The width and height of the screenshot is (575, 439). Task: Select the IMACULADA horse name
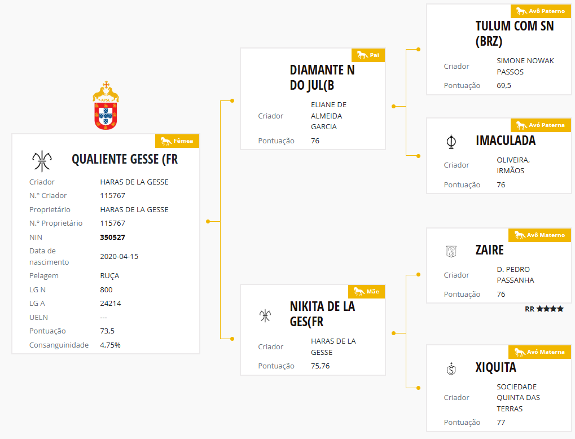click(x=506, y=141)
